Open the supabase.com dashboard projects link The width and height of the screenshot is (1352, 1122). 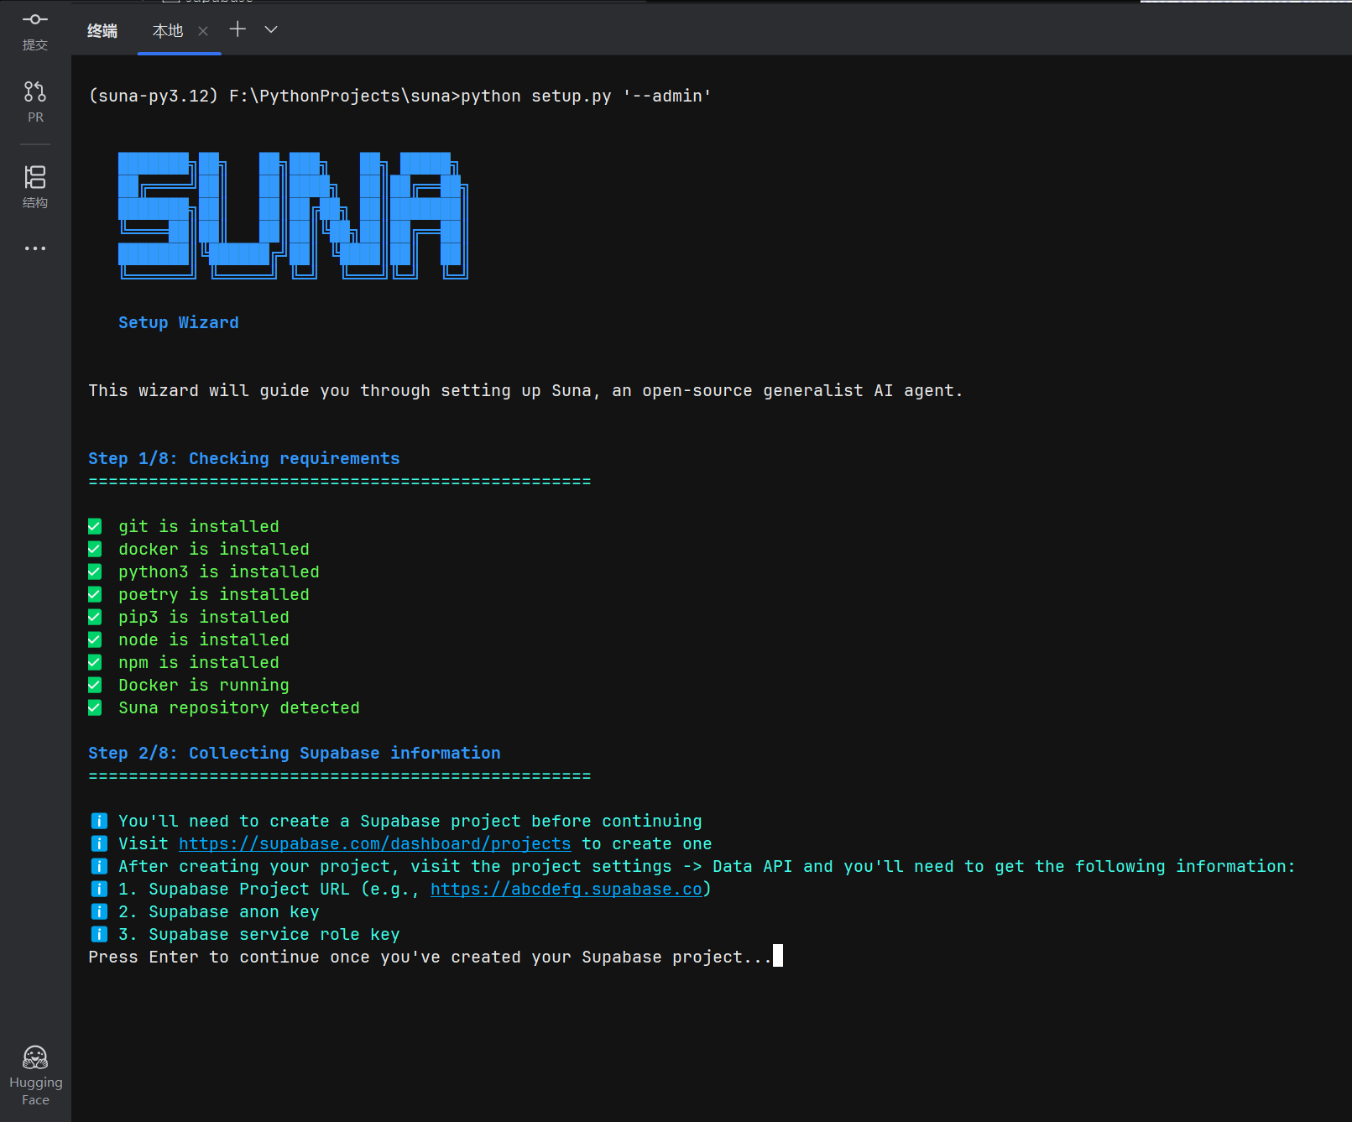pyautogui.click(x=374, y=843)
